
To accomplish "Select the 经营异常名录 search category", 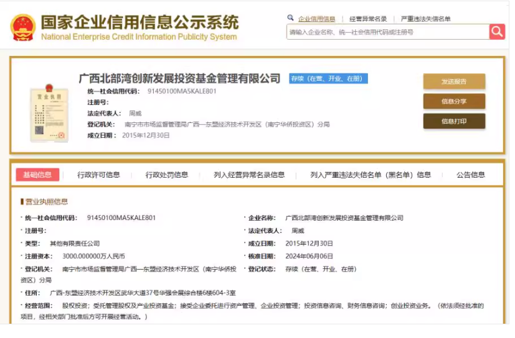I will (368, 19).
